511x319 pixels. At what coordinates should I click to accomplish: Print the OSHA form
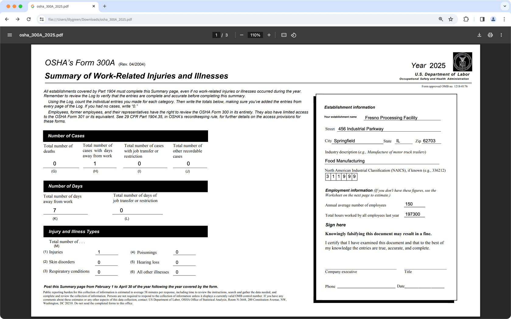[x=490, y=35]
